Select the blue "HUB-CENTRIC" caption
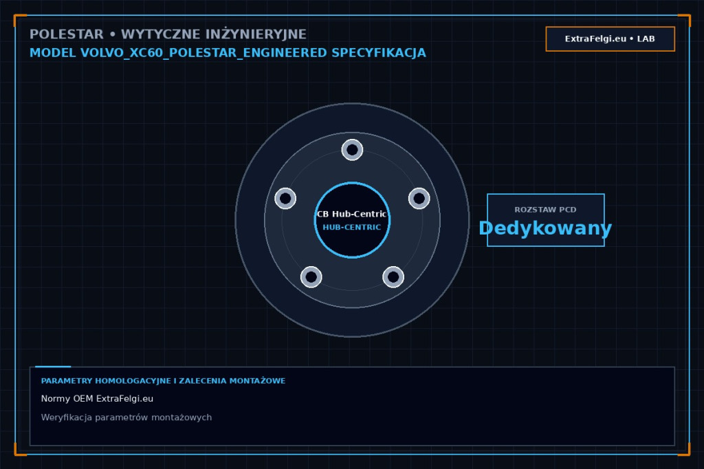704x469 pixels. click(x=352, y=228)
